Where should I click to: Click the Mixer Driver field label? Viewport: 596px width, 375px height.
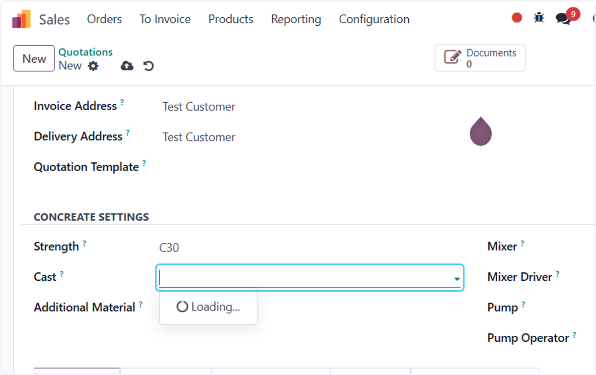tap(520, 277)
